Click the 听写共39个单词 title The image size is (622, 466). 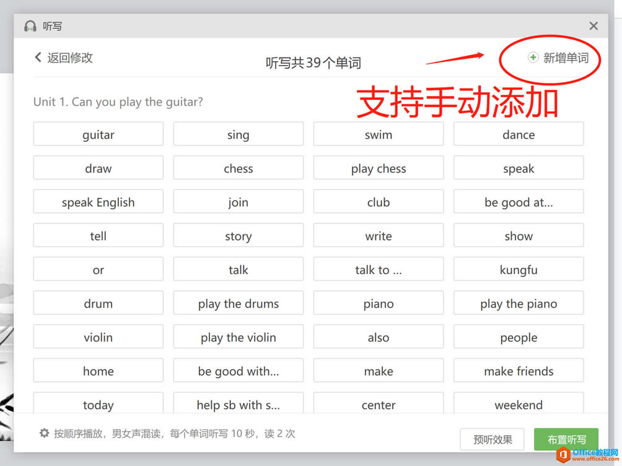tap(313, 63)
